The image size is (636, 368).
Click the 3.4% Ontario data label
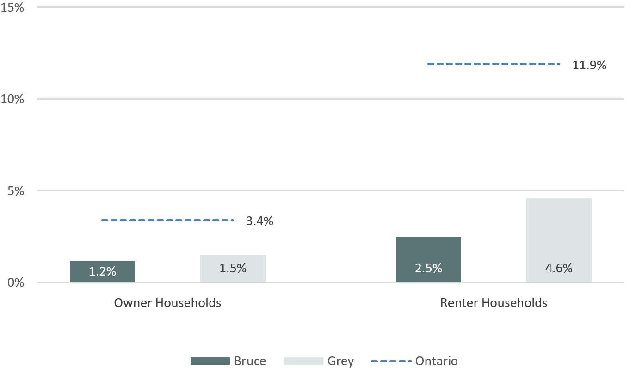tap(259, 221)
